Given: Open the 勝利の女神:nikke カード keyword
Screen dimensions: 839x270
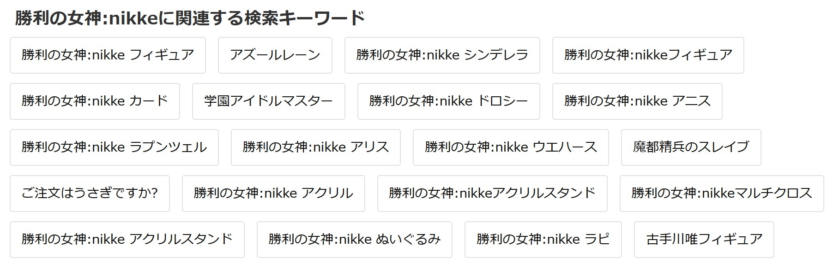Looking at the screenshot, I should pos(95,101).
